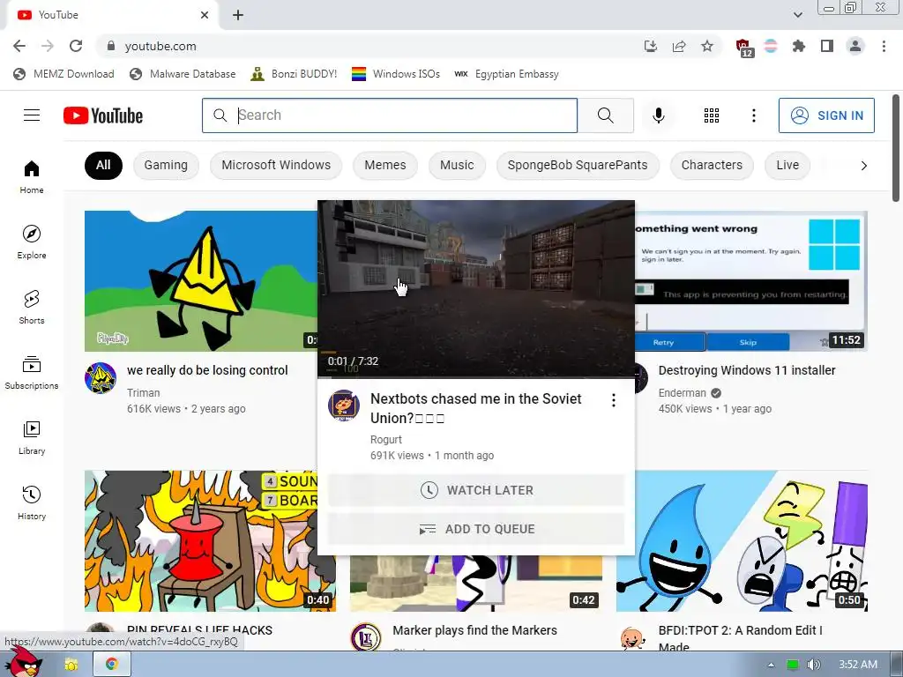The image size is (903, 677).
Task: Open Bonzi BUDDY! bookmark
Action: pos(294,74)
